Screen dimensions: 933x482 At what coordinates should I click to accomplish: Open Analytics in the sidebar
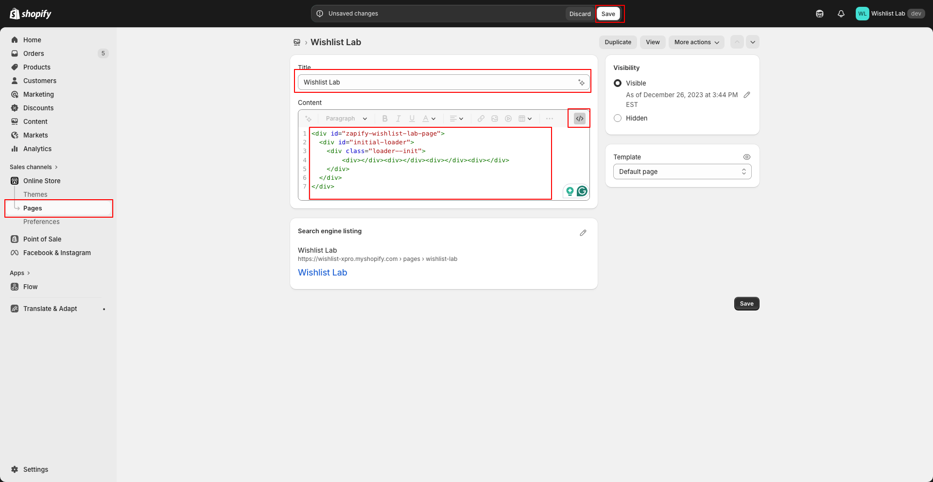[37, 149]
